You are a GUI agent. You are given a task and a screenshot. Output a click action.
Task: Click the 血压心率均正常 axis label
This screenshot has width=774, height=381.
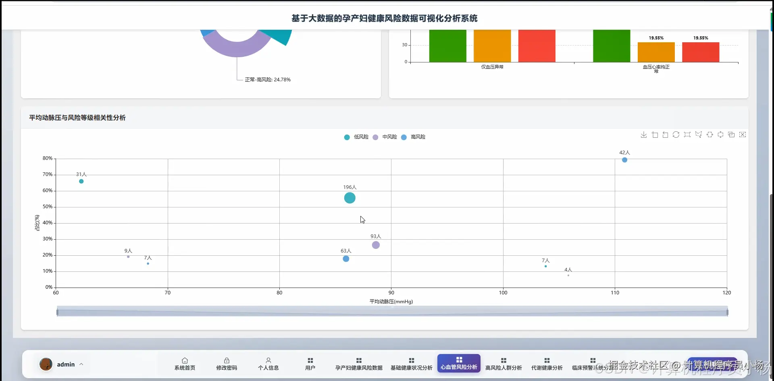tap(656, 68)
